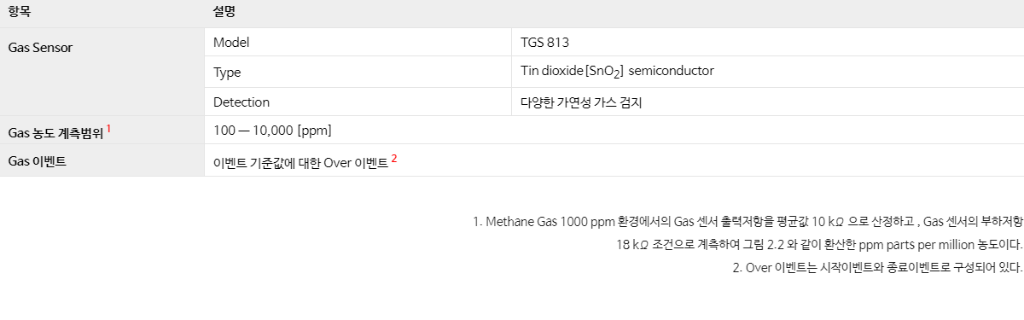
Task: Click the TGS 813 model value
Action: [x=544, y=42]
